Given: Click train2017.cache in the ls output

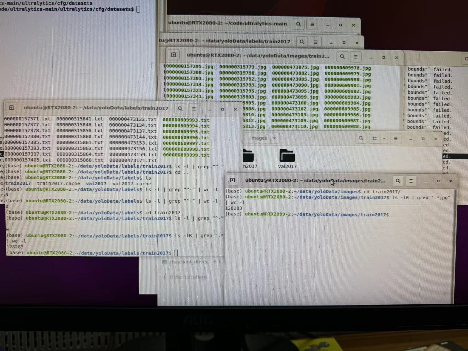Looking at the screenshot, I should [x=58, y=183].
